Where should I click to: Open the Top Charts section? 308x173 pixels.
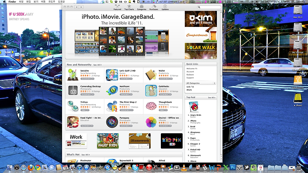click(129, 7)
